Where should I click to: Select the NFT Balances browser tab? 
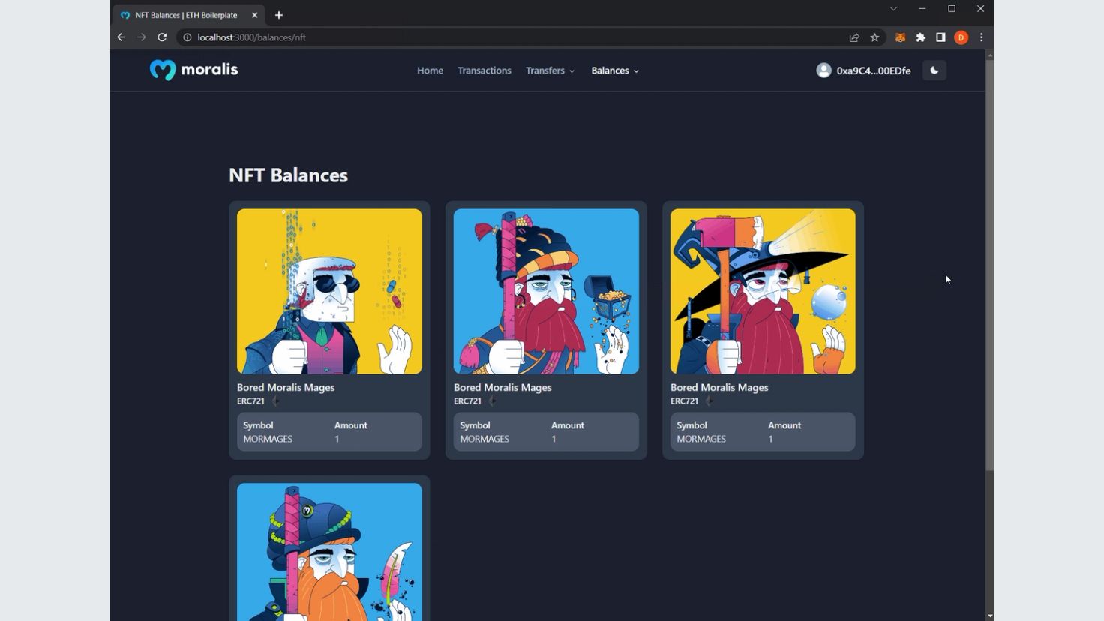pyautogui.click(x=187, y=15)
